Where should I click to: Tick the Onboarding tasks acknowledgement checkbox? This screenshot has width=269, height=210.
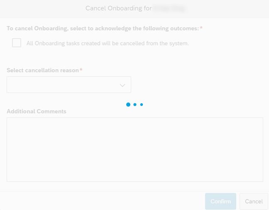point(17,43)
